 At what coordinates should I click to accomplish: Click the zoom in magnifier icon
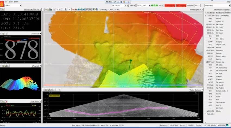pos(87,9)
